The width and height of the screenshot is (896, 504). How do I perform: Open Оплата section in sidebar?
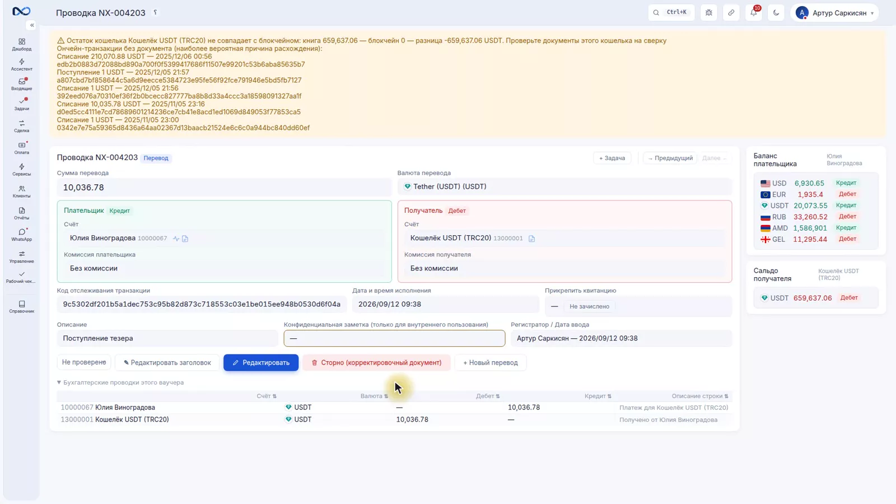click(21, 148)
